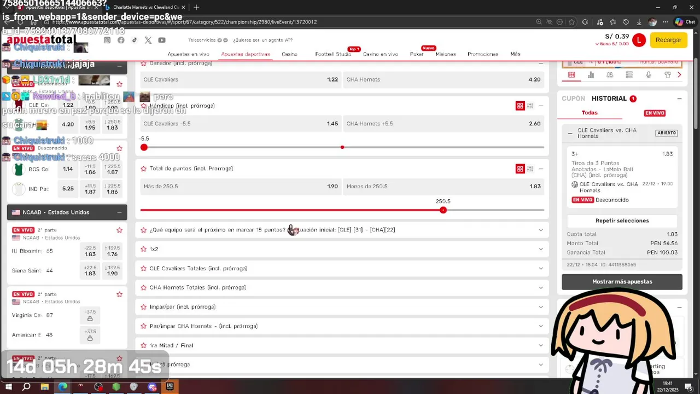This screenshot has height=394, width=700.
Task: Collapse the NCAAB Estados Unidos section
Action: [x=119, y=212]
